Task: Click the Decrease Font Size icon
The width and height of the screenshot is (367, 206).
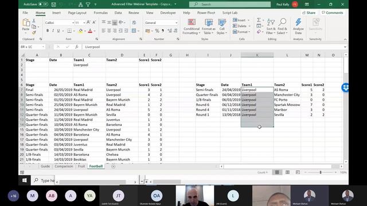Action: [x=94, y=22]
